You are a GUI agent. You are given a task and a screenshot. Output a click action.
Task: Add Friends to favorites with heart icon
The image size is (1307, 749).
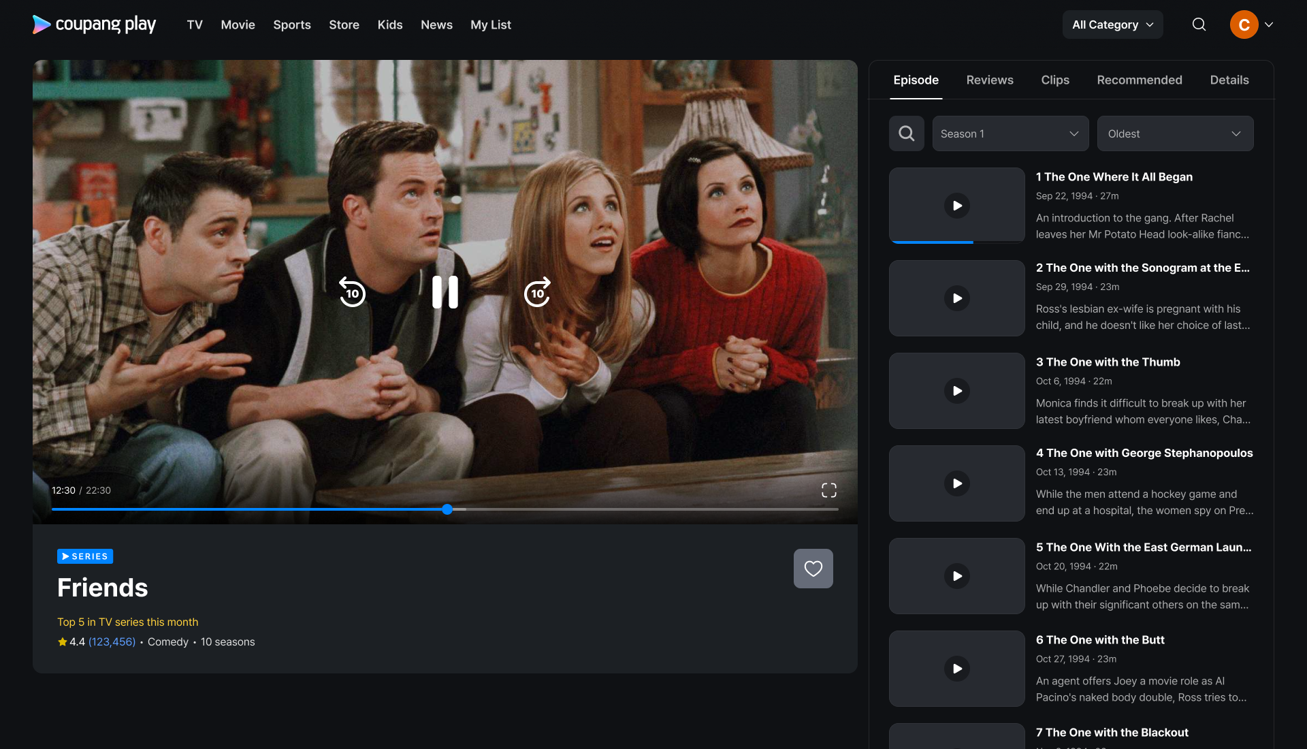pyautogui.click(x=813, y=569)
